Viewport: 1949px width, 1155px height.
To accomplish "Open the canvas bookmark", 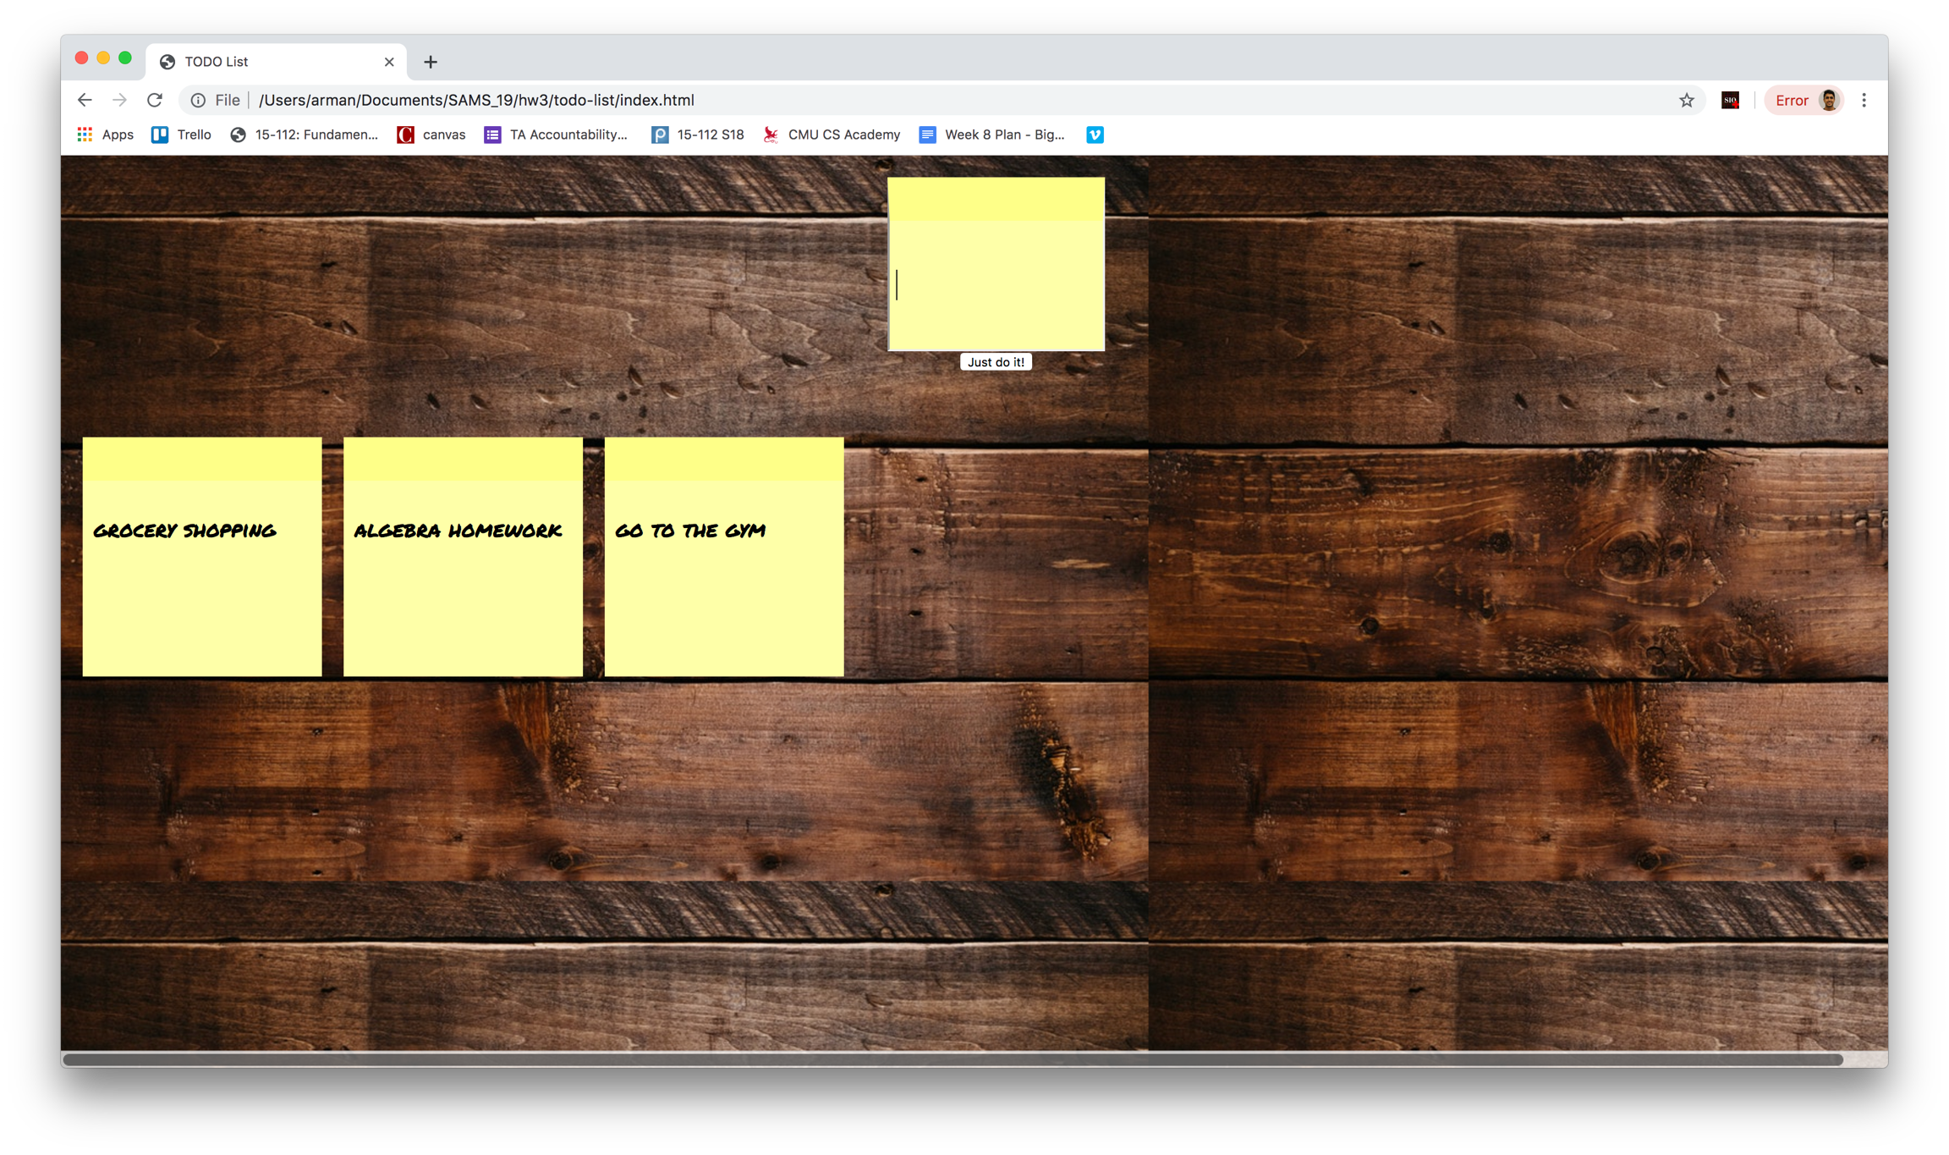I will click(x=431, y=135).
